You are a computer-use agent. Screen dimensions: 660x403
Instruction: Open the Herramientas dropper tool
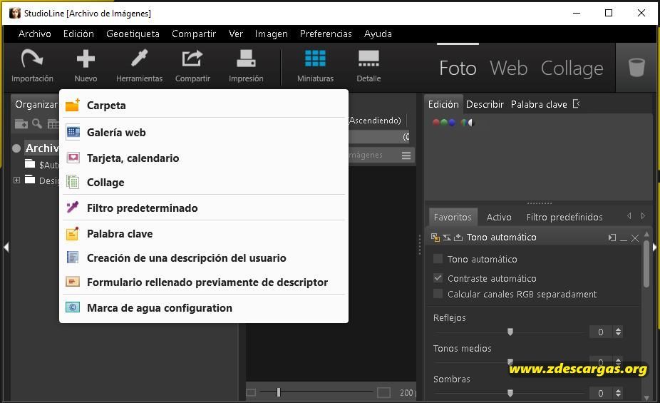click(x=139, y=66)
